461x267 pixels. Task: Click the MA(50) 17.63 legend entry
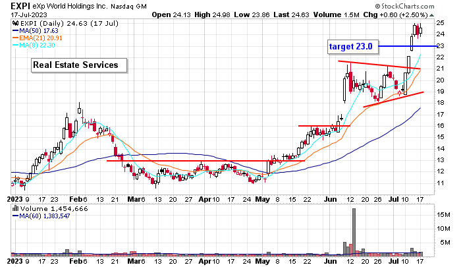pos(38,30)
